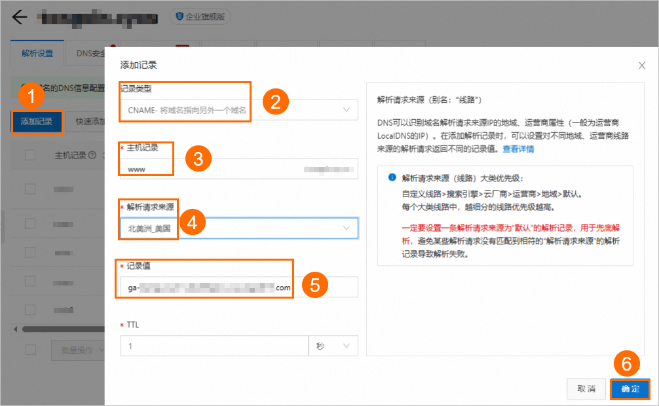This screenshot has width=659, height=406.
Task: Click the 主机记录 column header
Action: tap(70, 155)
